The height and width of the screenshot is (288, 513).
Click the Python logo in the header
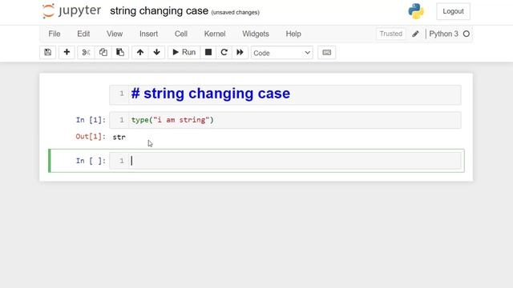(x=416, y=11)
